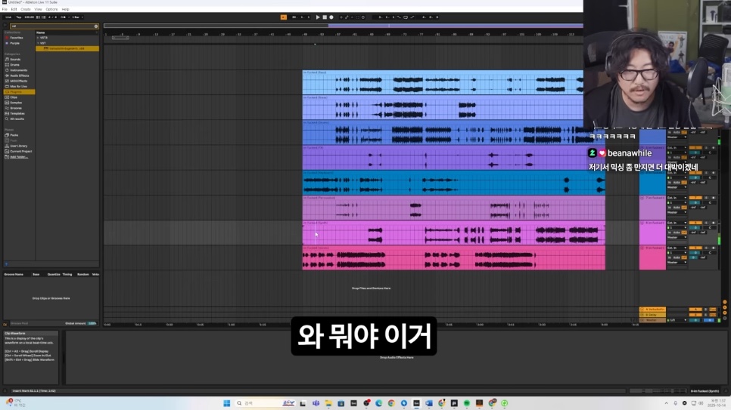The height and width of the screenshot is (410, 731).
Task: Expand the VST3 folder in browser
Action: [x=38, y=38]
